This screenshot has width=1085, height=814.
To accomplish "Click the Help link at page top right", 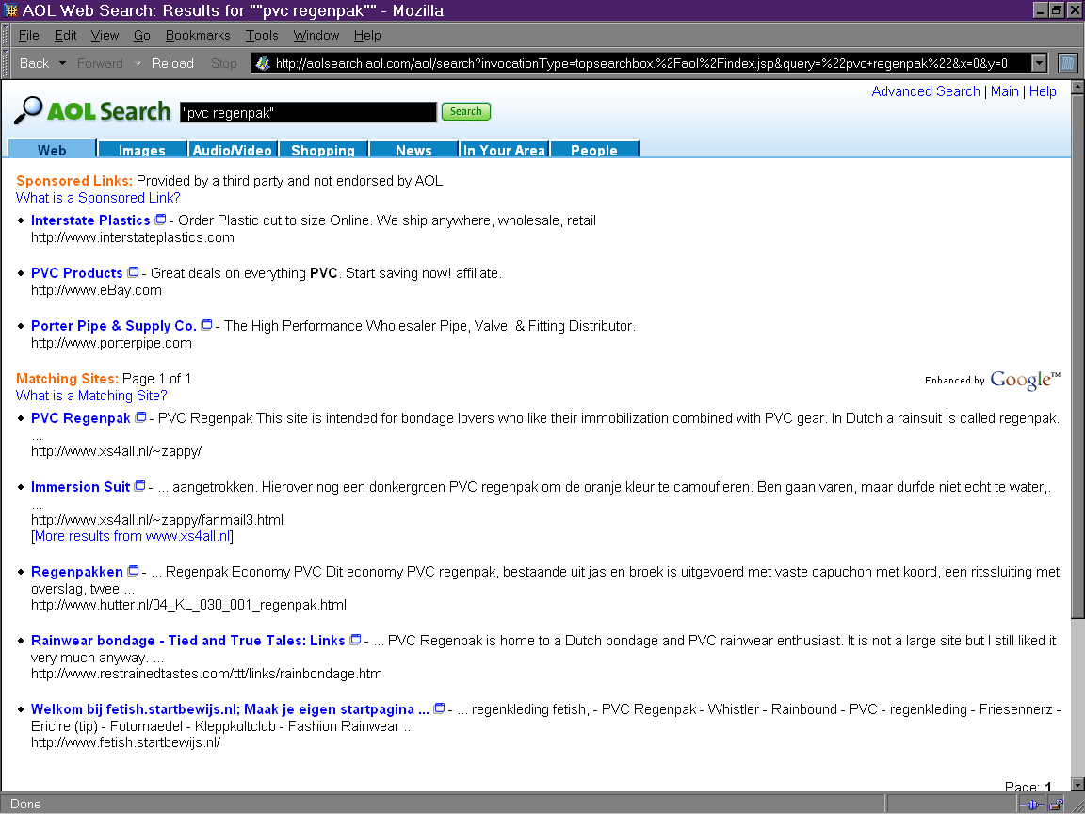I will 1042,91.
